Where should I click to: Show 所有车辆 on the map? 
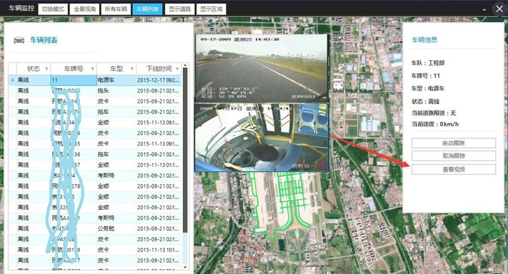click(116, 9)
